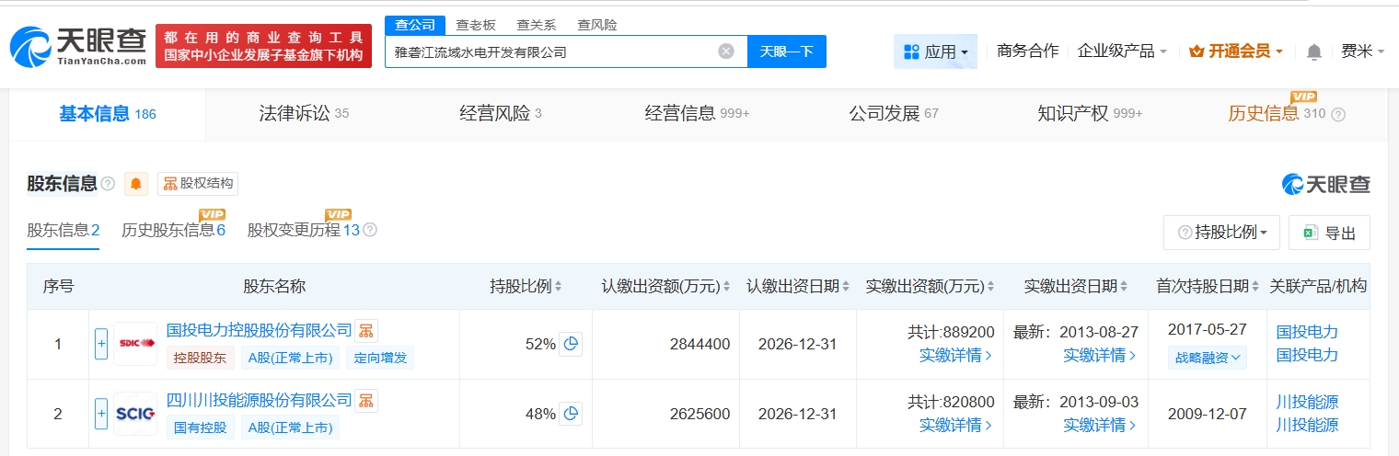Viewport: 1399px width, 456px height.
Task: Click equity structure icon beside 国投电力控股
Action: pos(366,331)
